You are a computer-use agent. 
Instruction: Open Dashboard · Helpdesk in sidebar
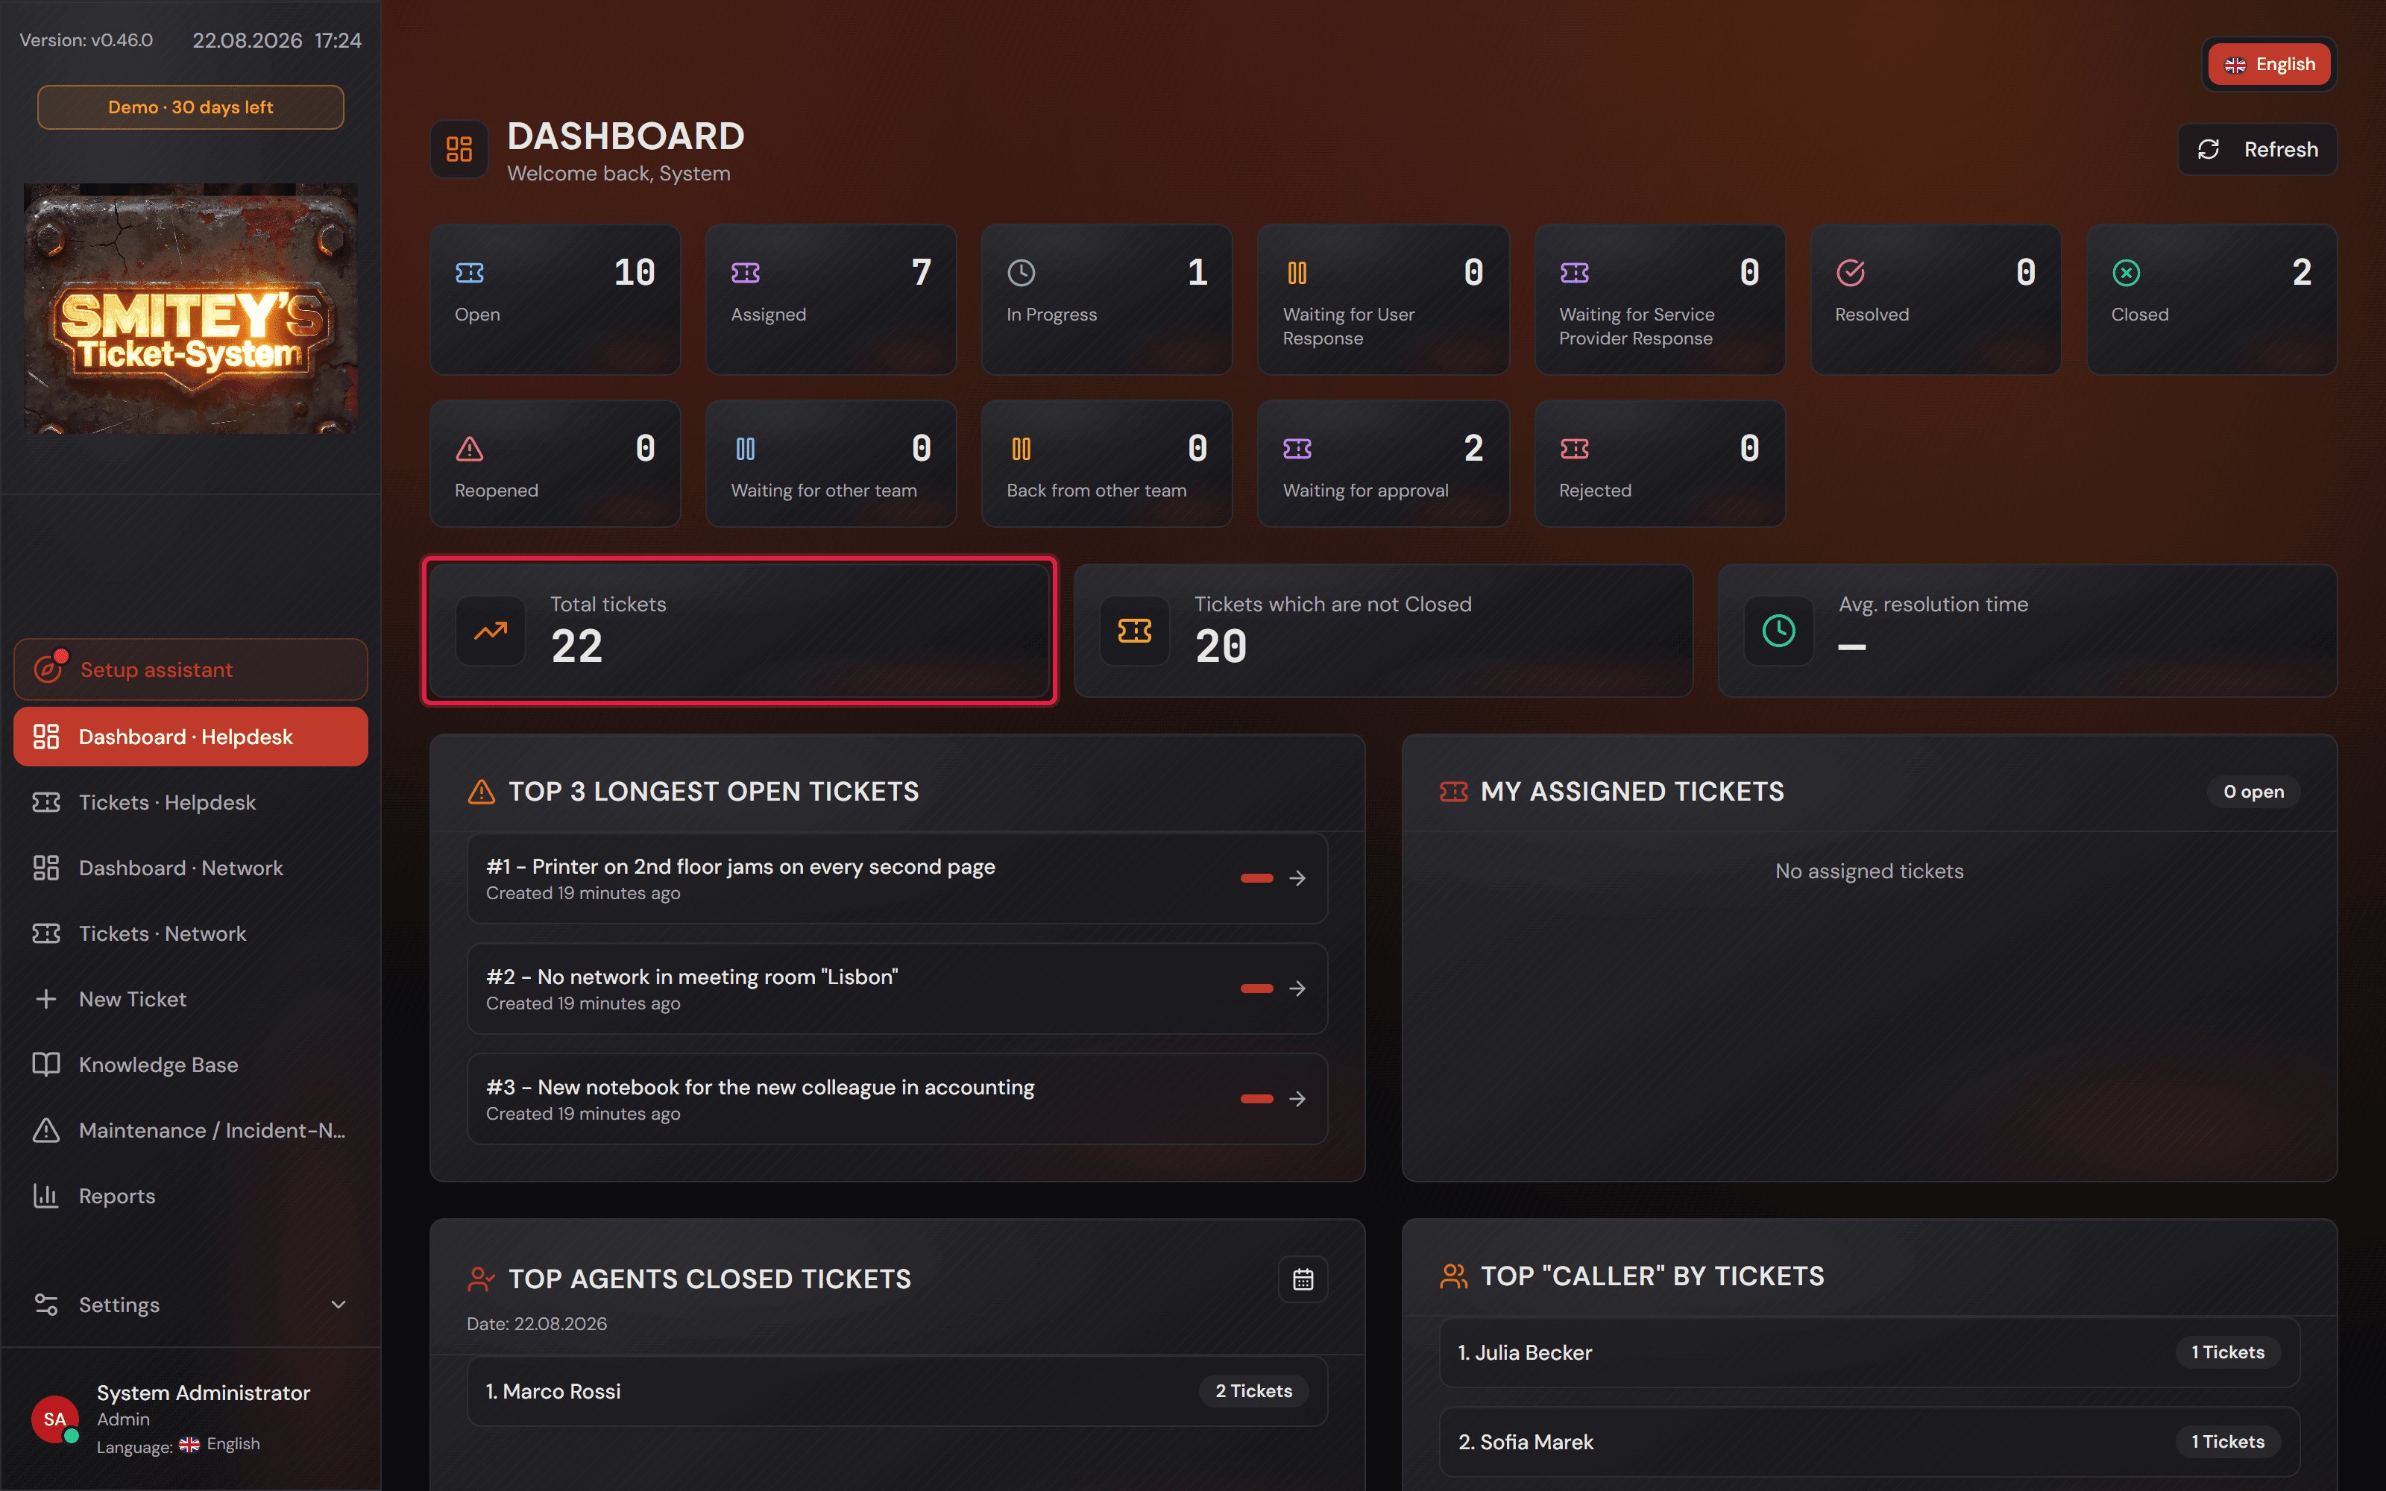(x=190, y=737)
